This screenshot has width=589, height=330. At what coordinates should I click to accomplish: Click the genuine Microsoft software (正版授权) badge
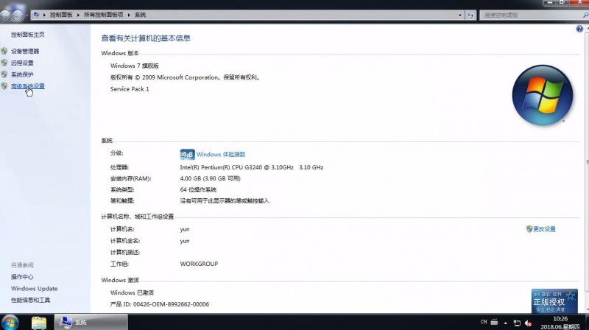pos(554,301)
